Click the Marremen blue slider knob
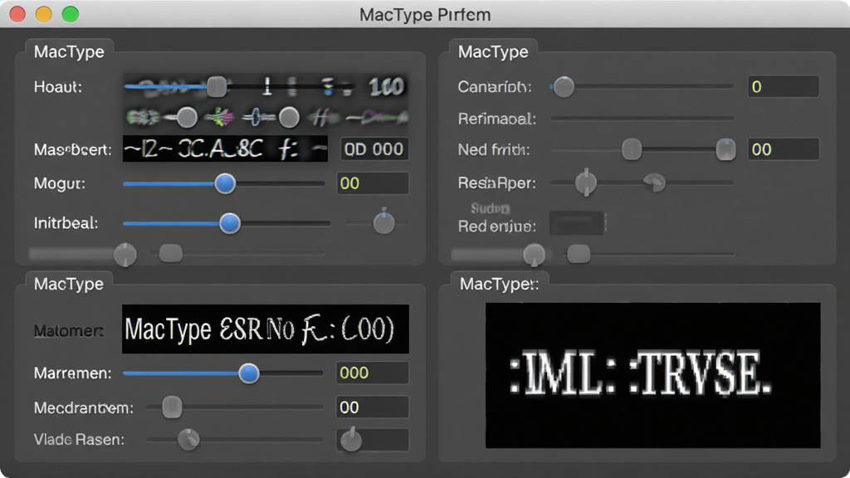This screenshot has height=478, width=850. point(249,373)
